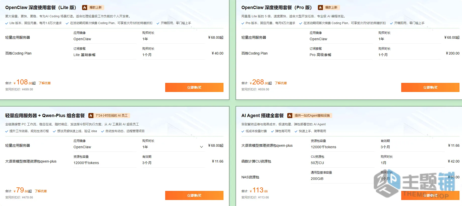The image size is (462, 206).
Task: Click the checkmark icon before '自动发布动态，远程管理项目'
Action: tap(102, 131)
